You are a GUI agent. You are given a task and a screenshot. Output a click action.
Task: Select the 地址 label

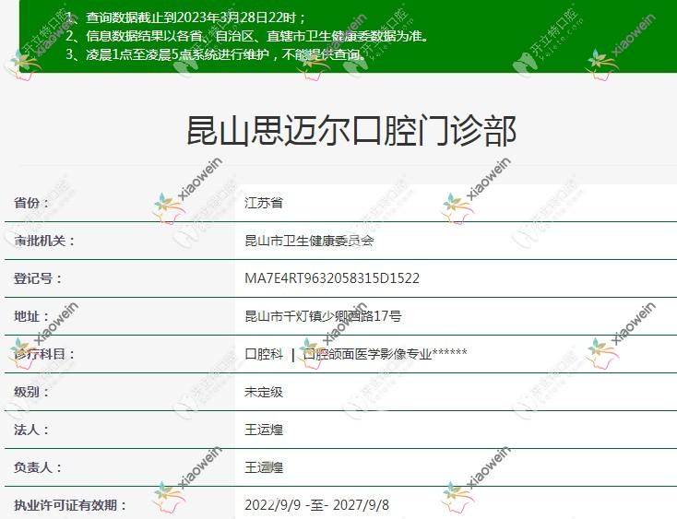point(31,316)
